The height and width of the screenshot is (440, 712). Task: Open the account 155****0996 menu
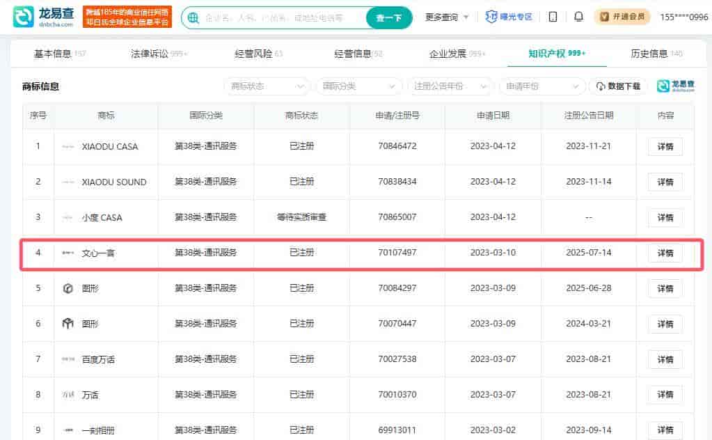point(684,17)
